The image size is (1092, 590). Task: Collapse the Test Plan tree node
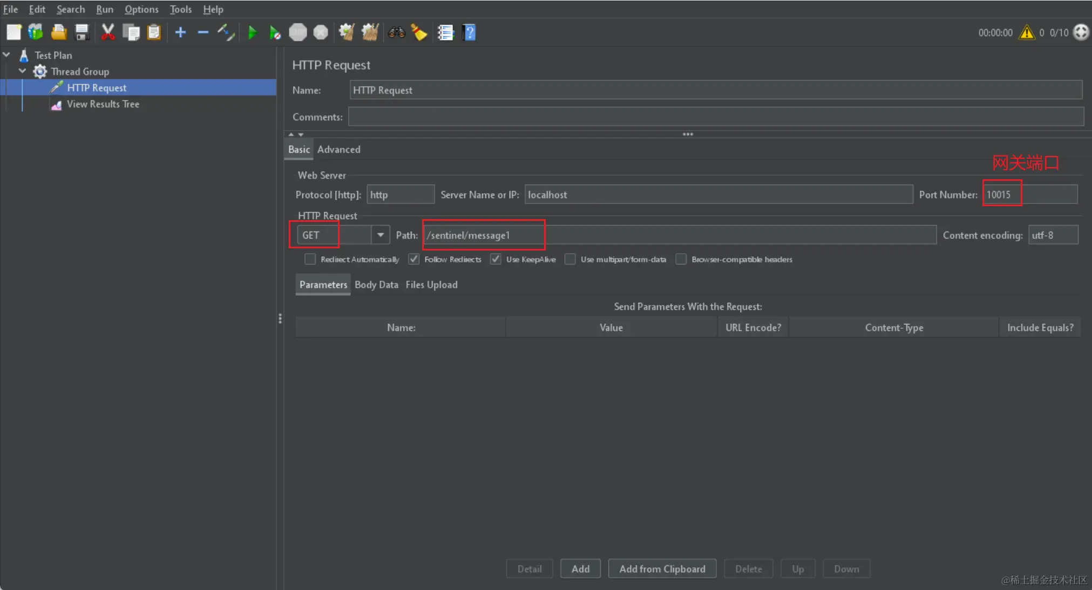click(6, 55)
